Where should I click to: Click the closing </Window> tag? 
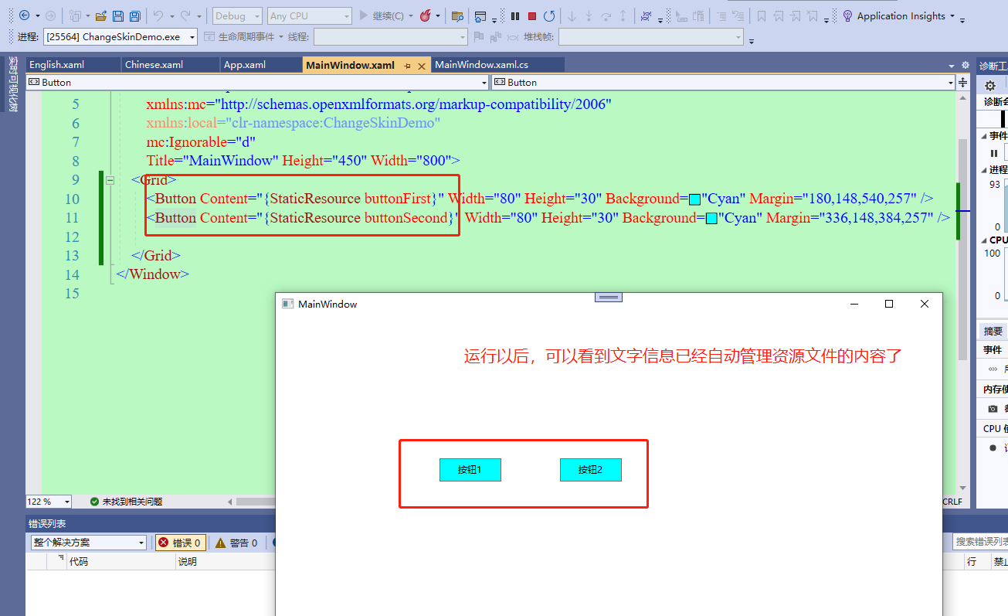coord(153,274)
